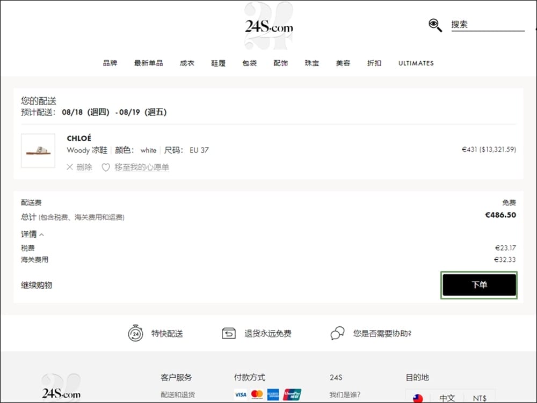537x403 pixels.
Task: Click 您是否需要协助? link
Action: 382,334
